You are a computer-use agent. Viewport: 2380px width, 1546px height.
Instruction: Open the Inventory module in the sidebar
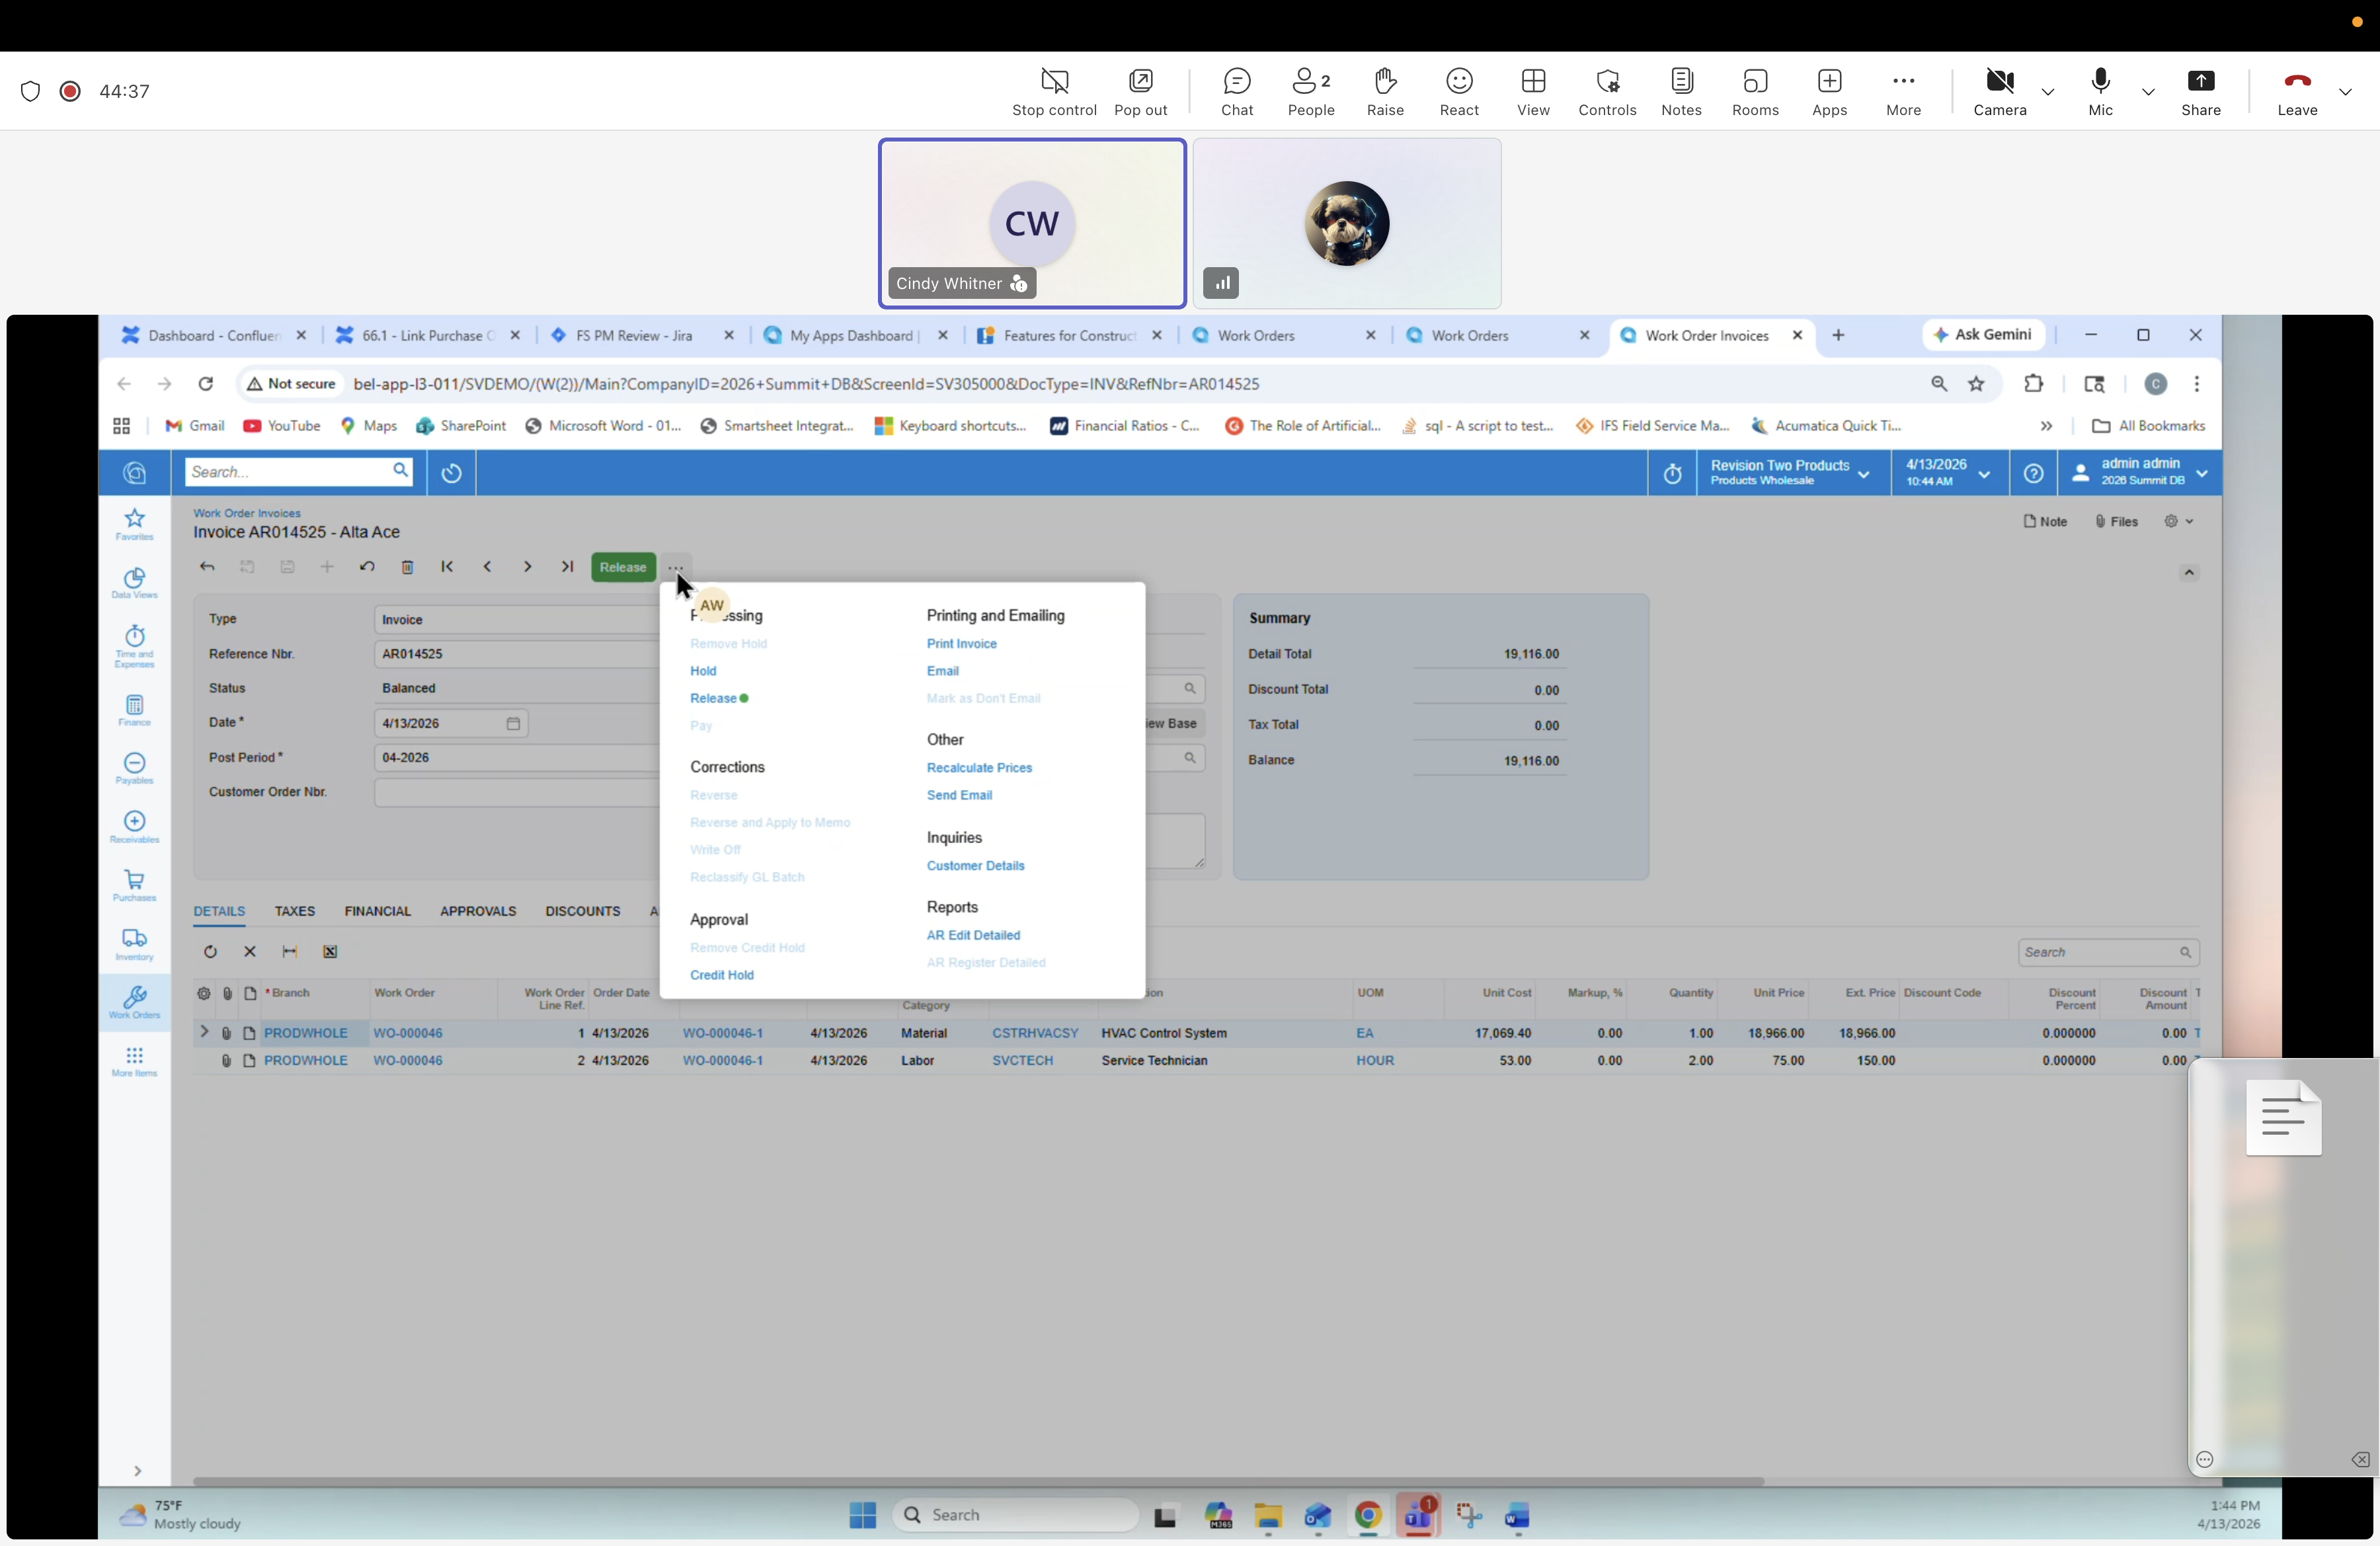134,945
